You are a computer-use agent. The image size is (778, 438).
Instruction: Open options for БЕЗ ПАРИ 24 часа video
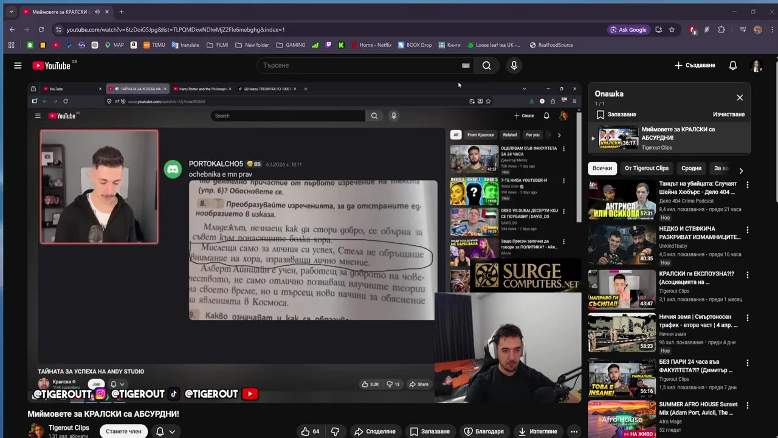(748, 363)
